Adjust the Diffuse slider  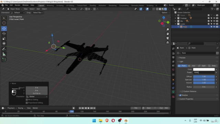tap(204, 76)
